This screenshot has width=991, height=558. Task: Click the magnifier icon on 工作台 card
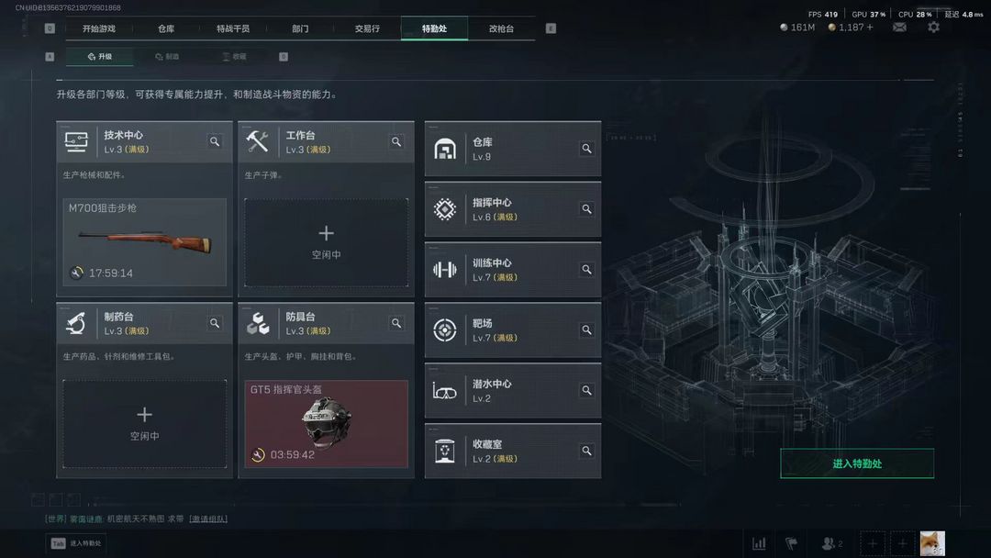tap(396, 141)
